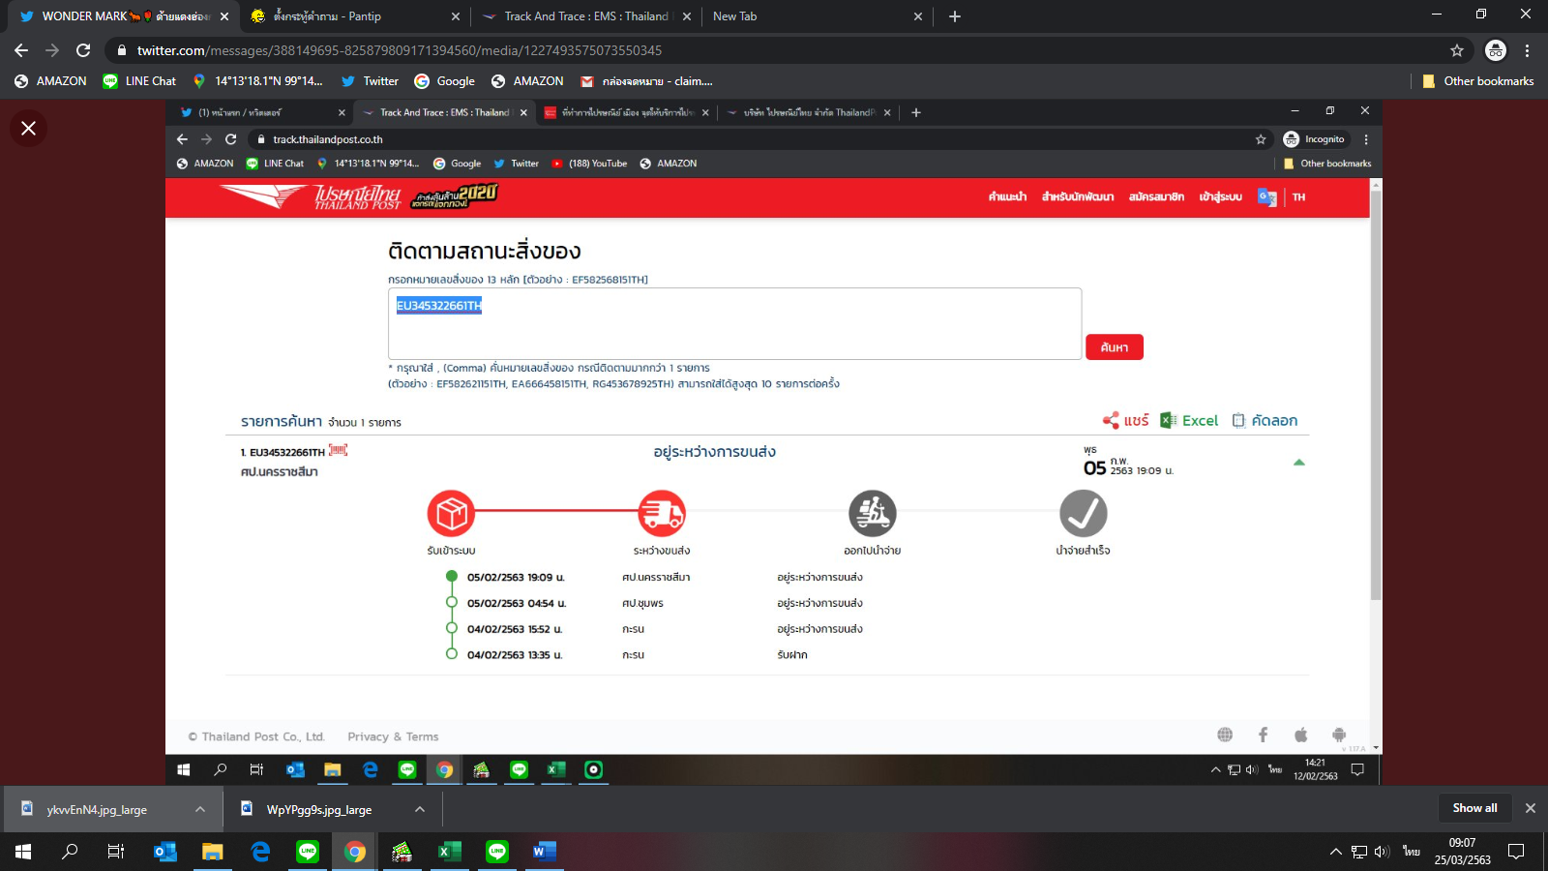The width and height of the screenshot is (1548, 871).
Task: Collapse the EU345322661TH result with the green arrow
Action: (1299, 463)
